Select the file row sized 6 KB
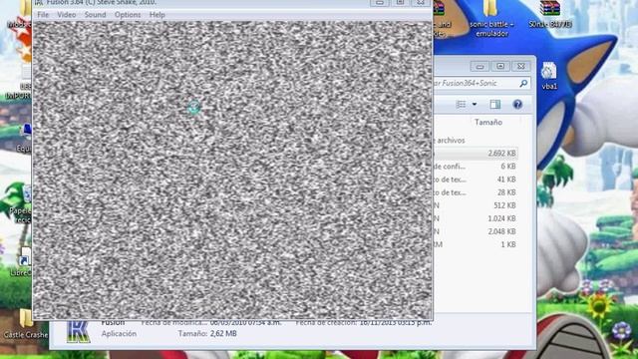This screenshot has height=359, width=638. (477, 167)
